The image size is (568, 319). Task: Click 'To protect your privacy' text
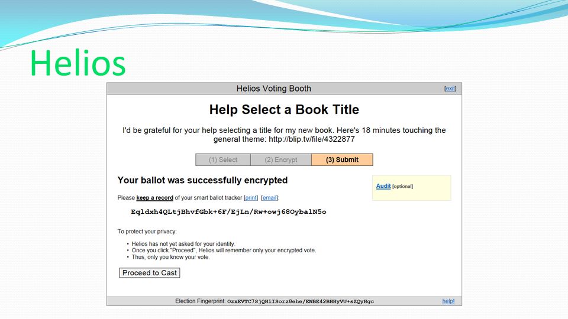pyautogui.click(x=147, y=232)
